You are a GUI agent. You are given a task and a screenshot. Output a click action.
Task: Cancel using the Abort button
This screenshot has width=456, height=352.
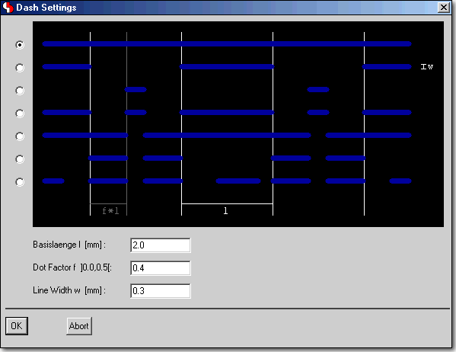click(x=79, y=326)
